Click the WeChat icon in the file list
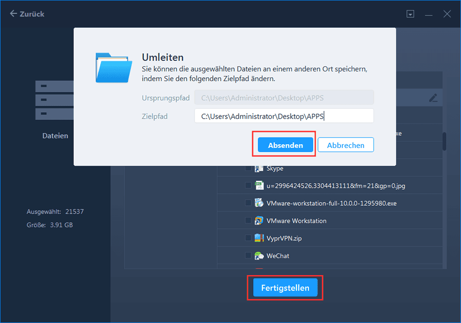The width and height of the screenshot is (461, 323). click(259, 255)
